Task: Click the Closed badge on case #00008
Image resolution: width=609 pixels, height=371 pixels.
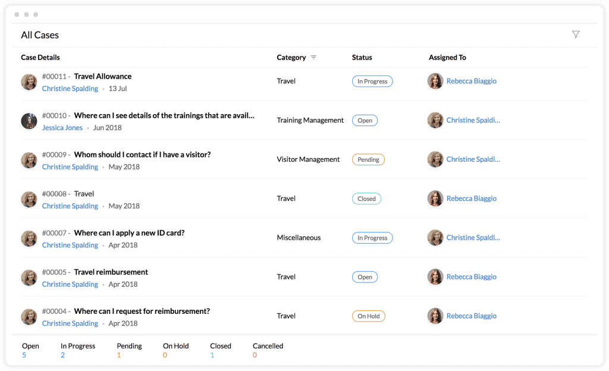Action: [x=366, y=199]
